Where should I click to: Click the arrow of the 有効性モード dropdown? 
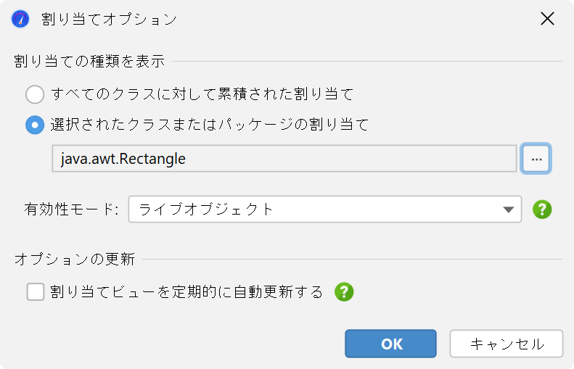508,210
